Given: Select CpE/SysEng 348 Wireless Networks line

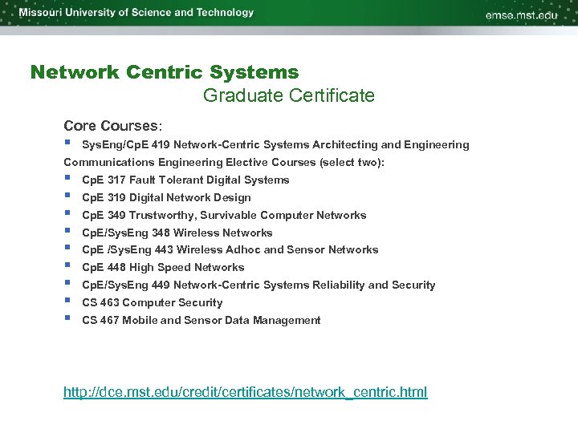Looking at the screenshot, I should coord(177,233).
